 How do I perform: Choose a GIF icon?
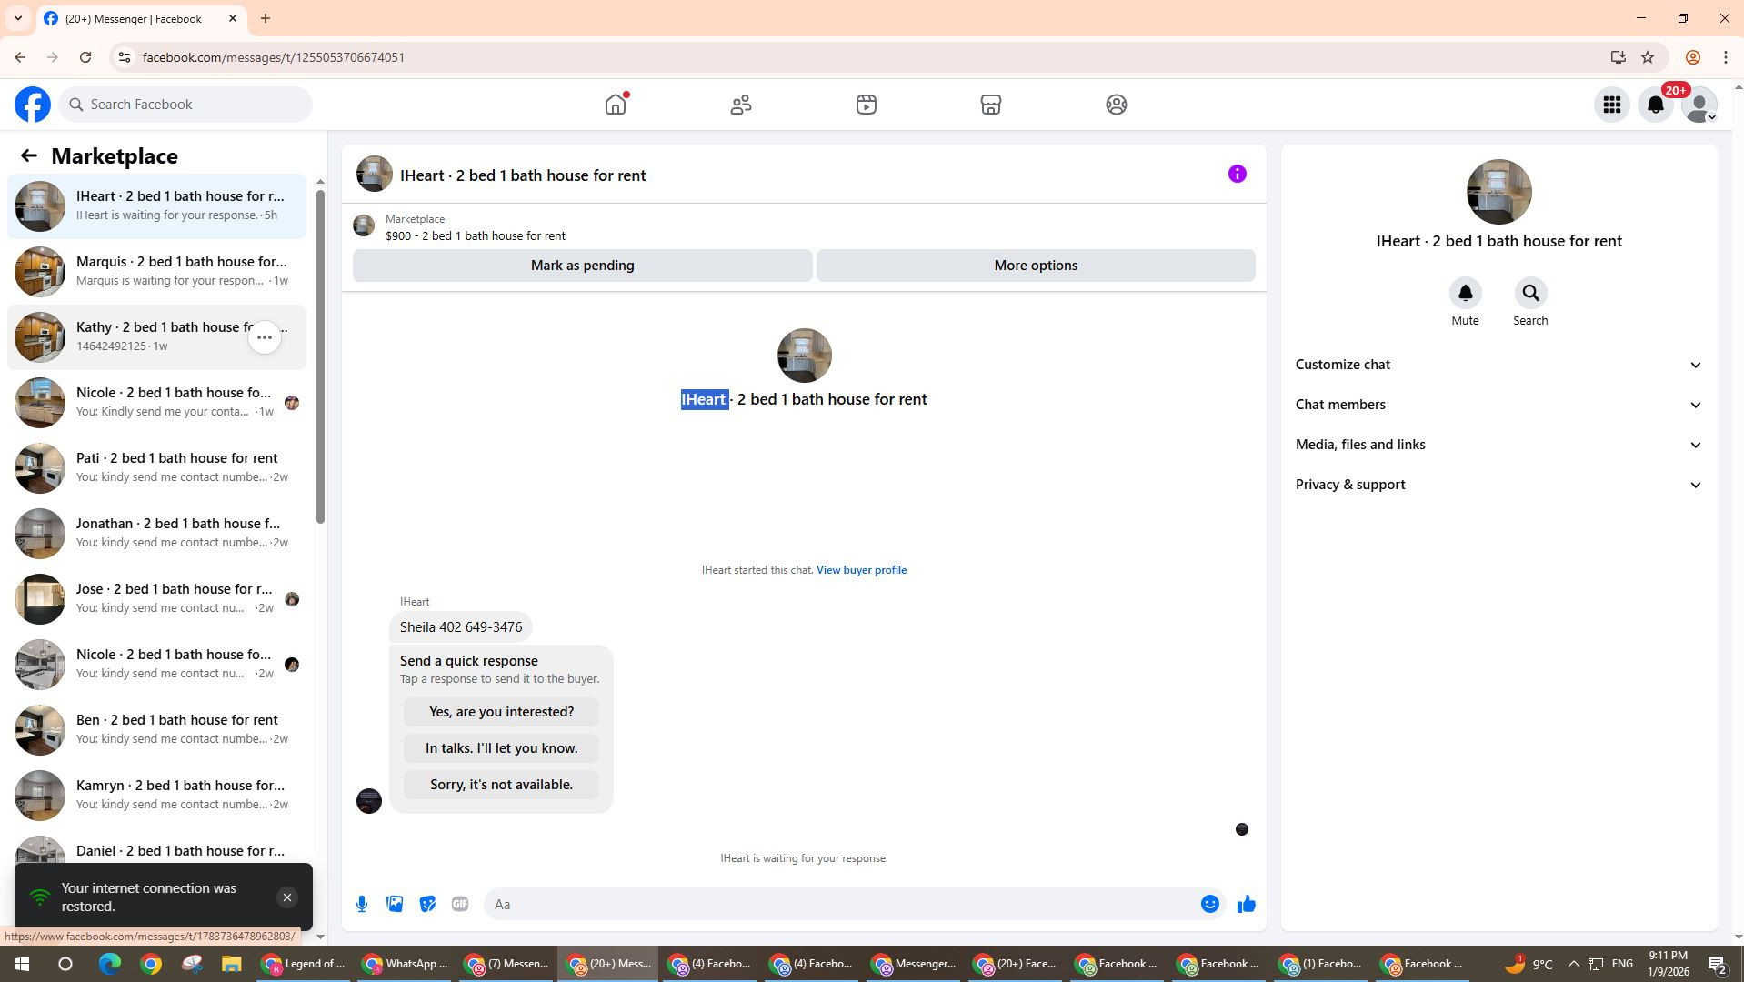tap(460, 904)
